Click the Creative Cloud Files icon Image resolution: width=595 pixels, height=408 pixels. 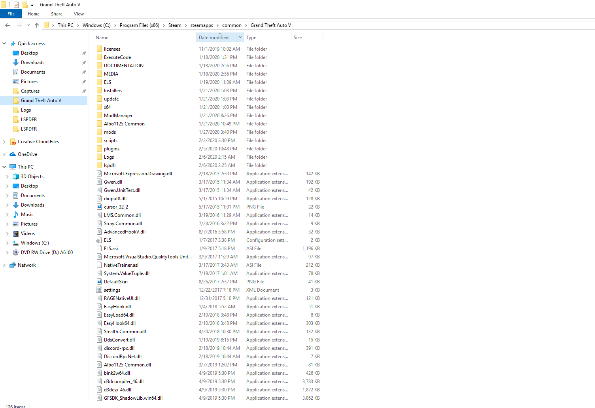click(x=13, y=142)
